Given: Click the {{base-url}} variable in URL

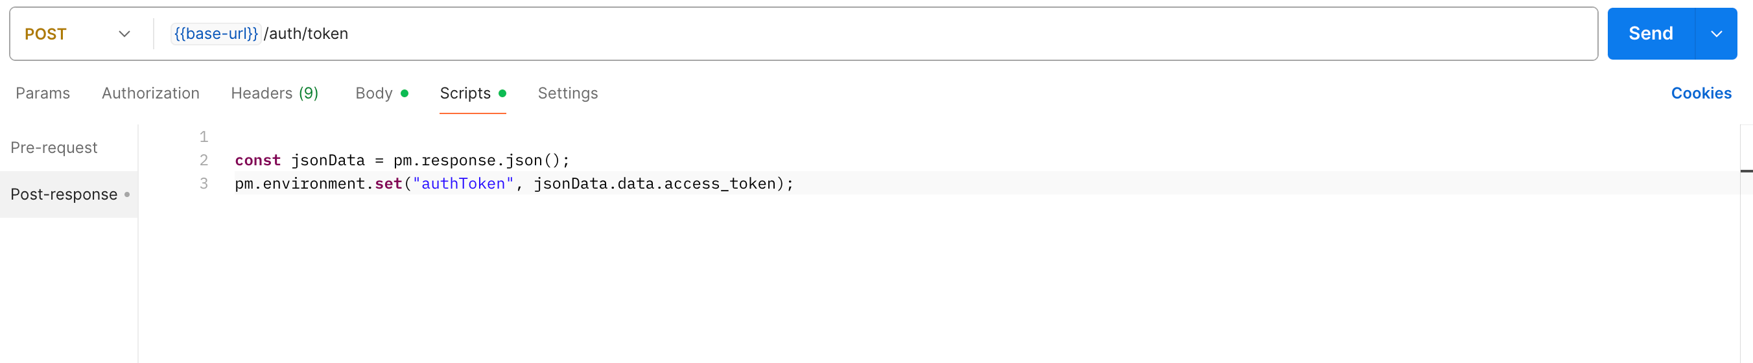Looking at the screenshot, I should [x=216, y=33].
